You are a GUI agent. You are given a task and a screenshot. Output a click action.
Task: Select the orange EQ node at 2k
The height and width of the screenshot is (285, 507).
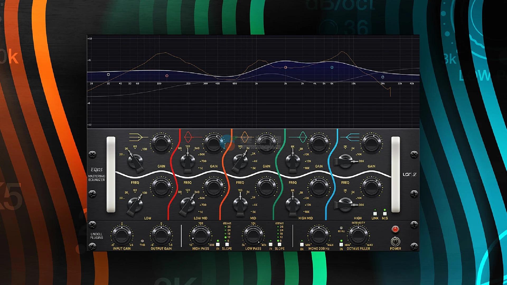(285, 68)
